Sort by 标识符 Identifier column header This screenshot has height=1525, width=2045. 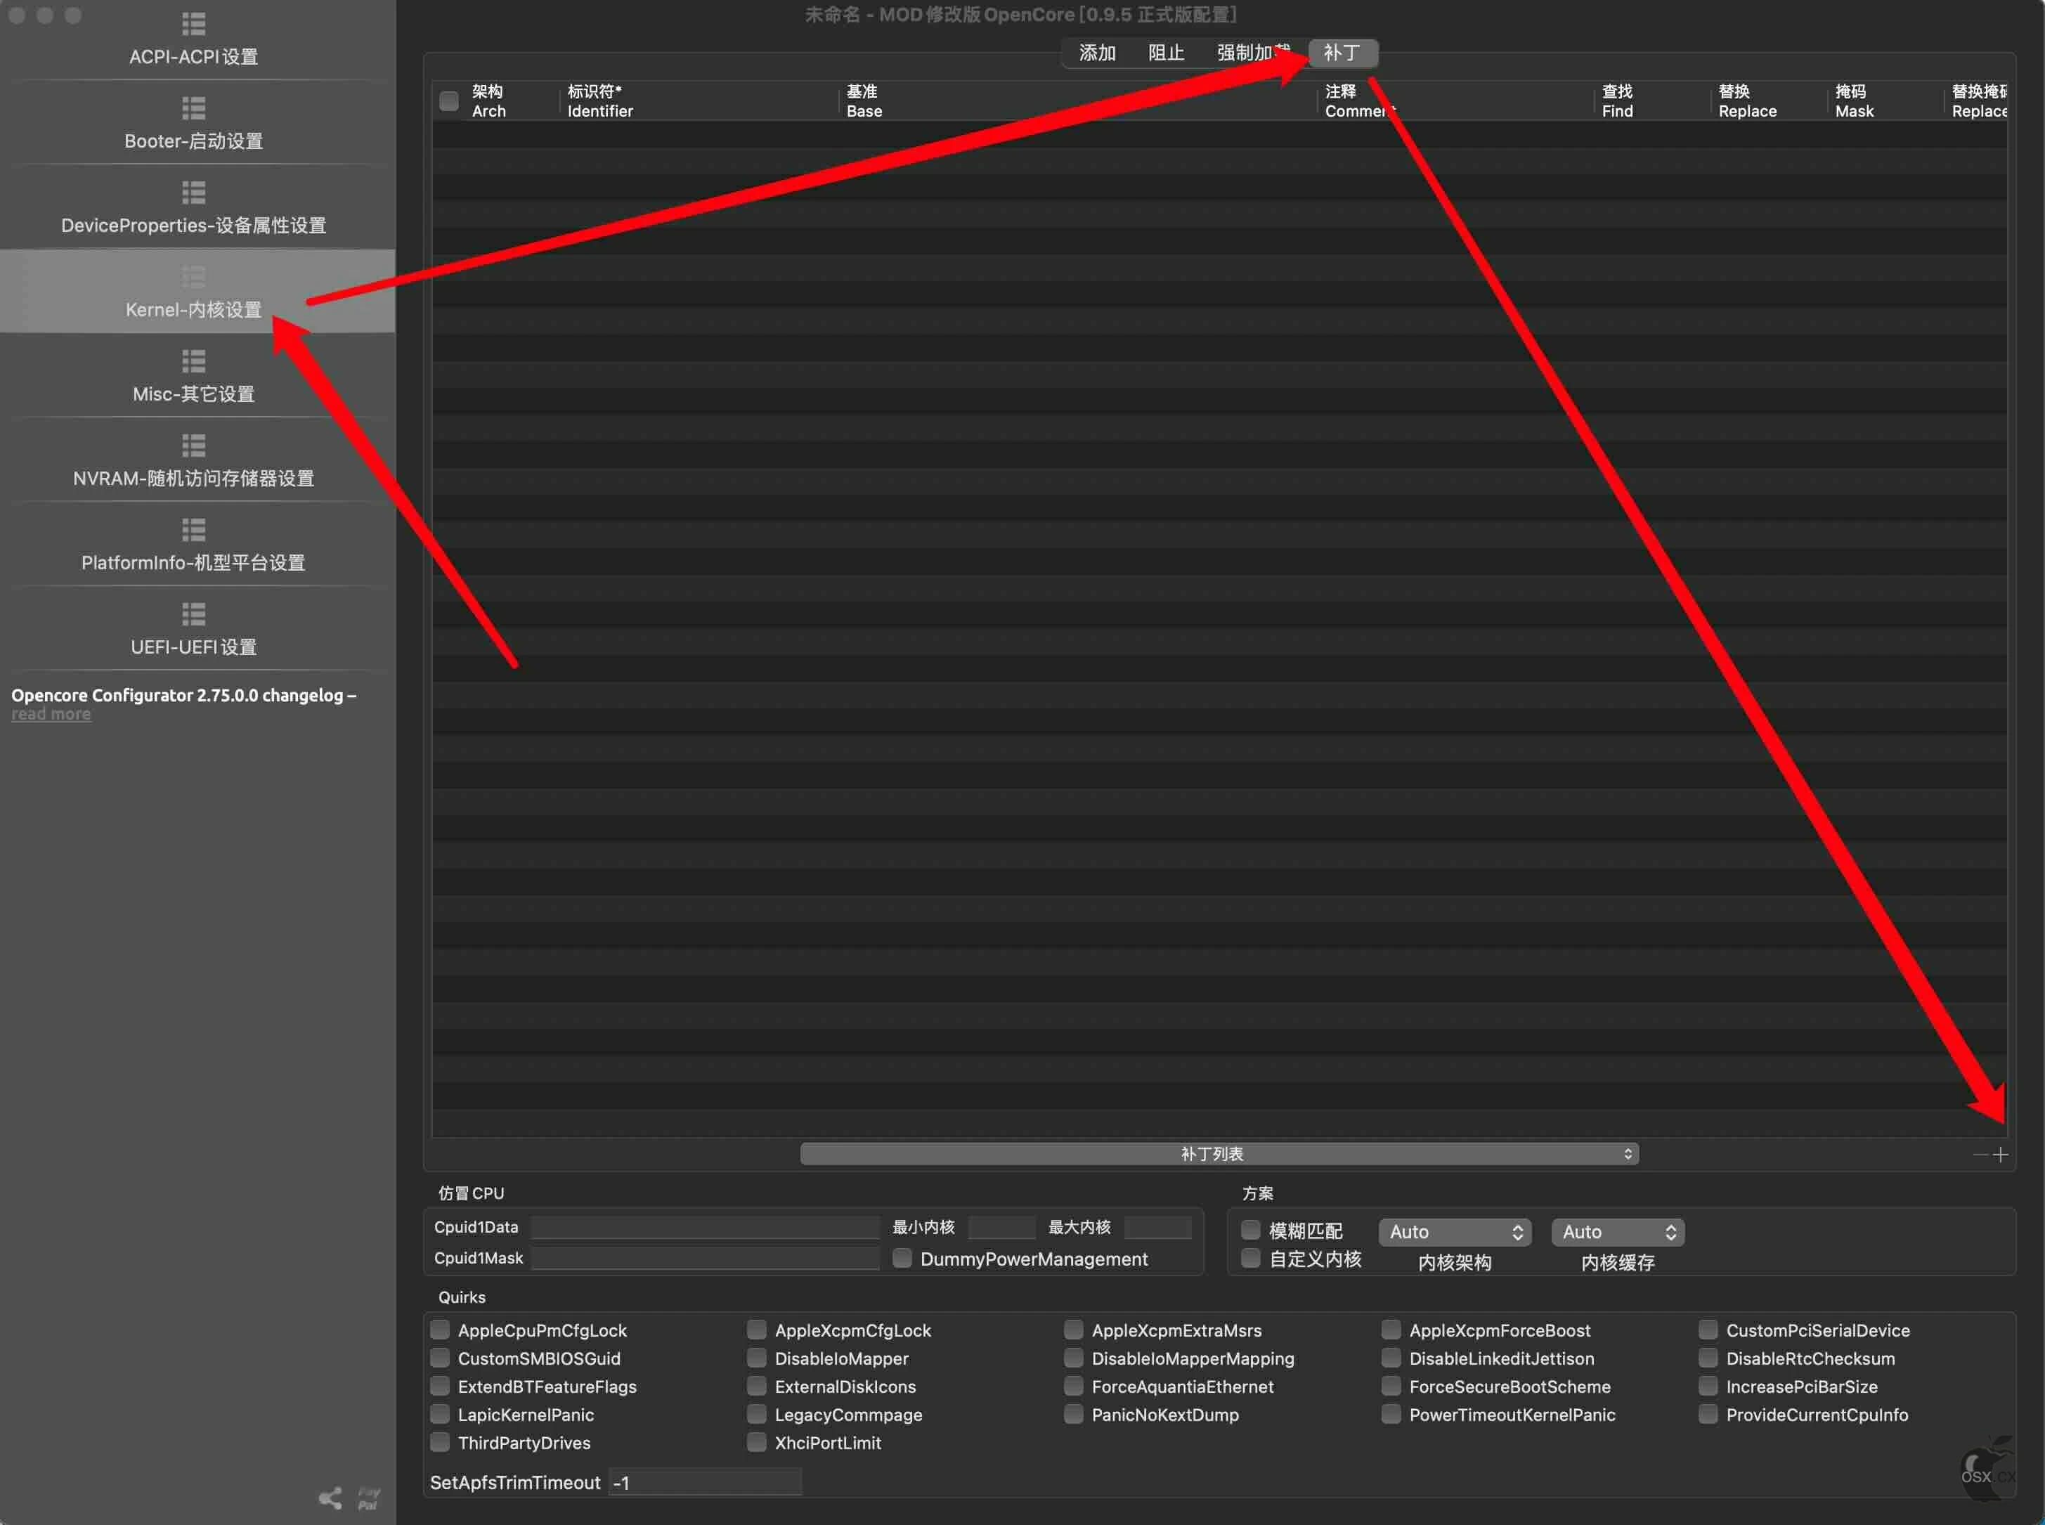click(x=699, y=100)
